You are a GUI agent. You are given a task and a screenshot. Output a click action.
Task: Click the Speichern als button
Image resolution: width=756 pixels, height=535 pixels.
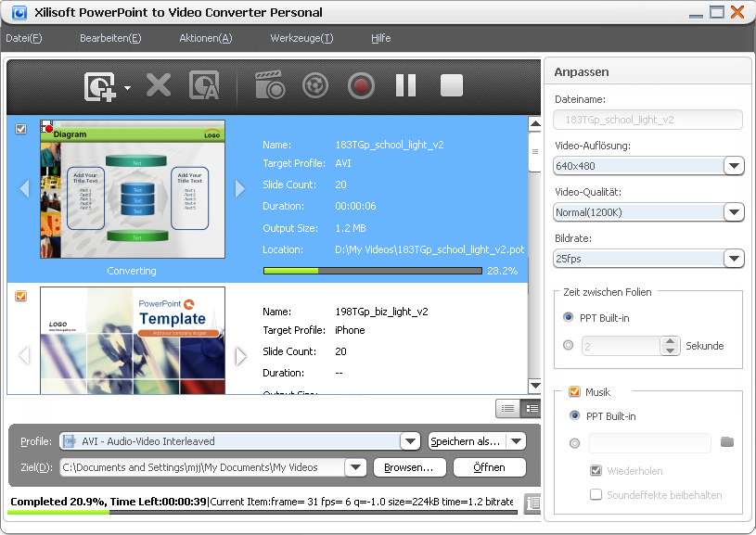[467, 441]
